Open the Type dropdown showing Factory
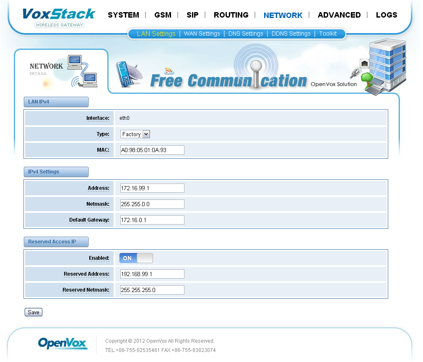The image size is (423, 362). tap(135, 134)
